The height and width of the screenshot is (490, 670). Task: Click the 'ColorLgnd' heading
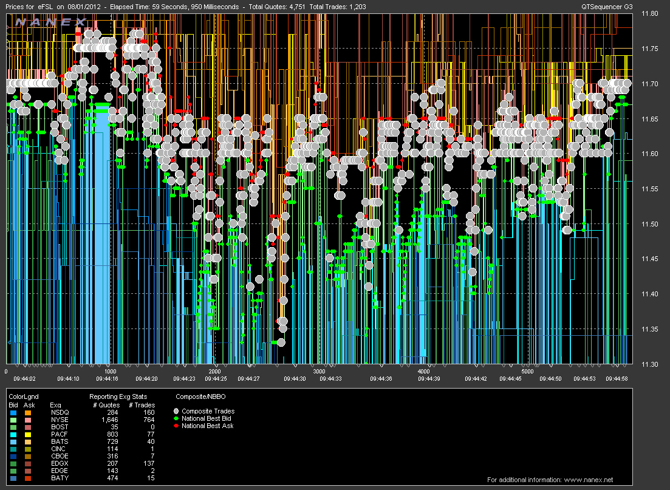(x=24, y=397)
